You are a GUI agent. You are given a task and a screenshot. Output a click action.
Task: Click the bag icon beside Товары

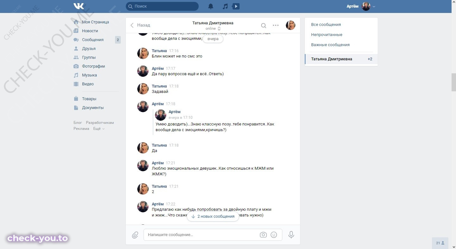(x=76, y=99)
